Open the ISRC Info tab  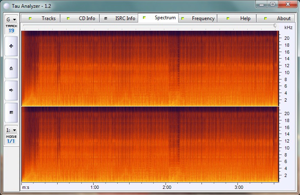119,18
